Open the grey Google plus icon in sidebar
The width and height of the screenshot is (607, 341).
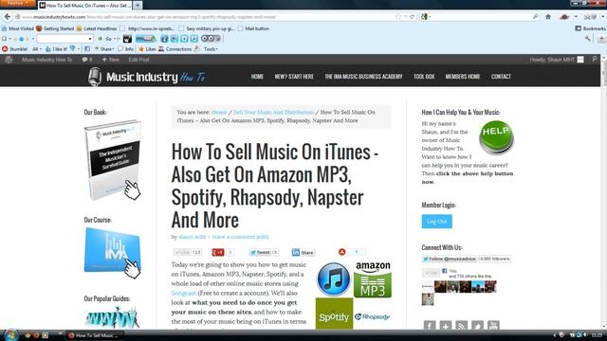click(446, 325)
